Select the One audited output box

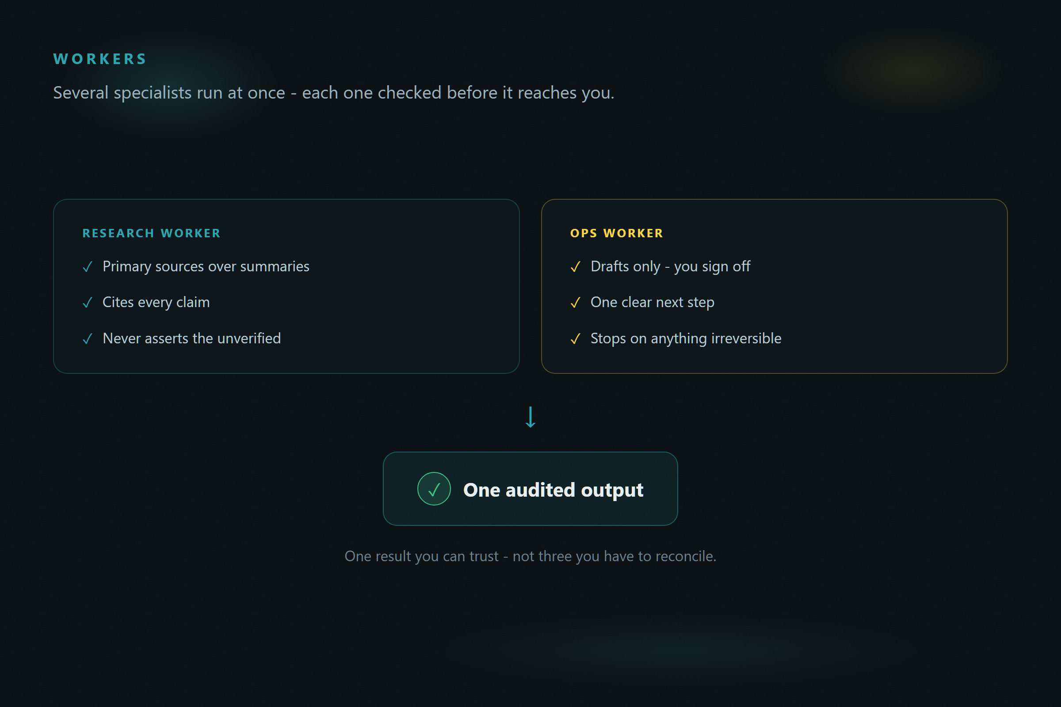530,489
